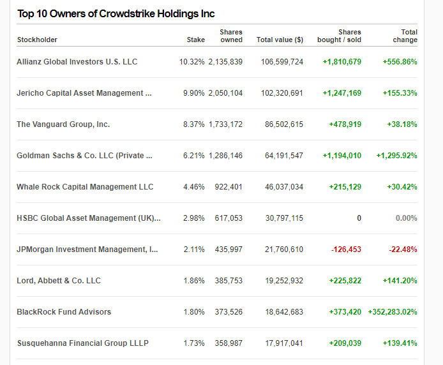
Task: Click shares sold -126,453
Action: (x=346, y=250)
